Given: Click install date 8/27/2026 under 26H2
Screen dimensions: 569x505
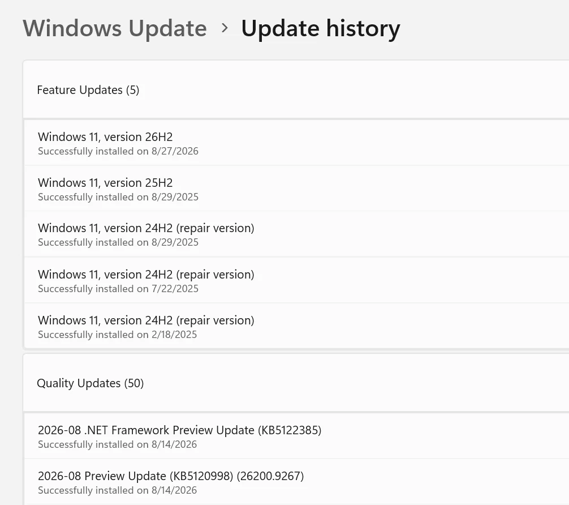Looking at the screenshot, I should click(175, 151).
